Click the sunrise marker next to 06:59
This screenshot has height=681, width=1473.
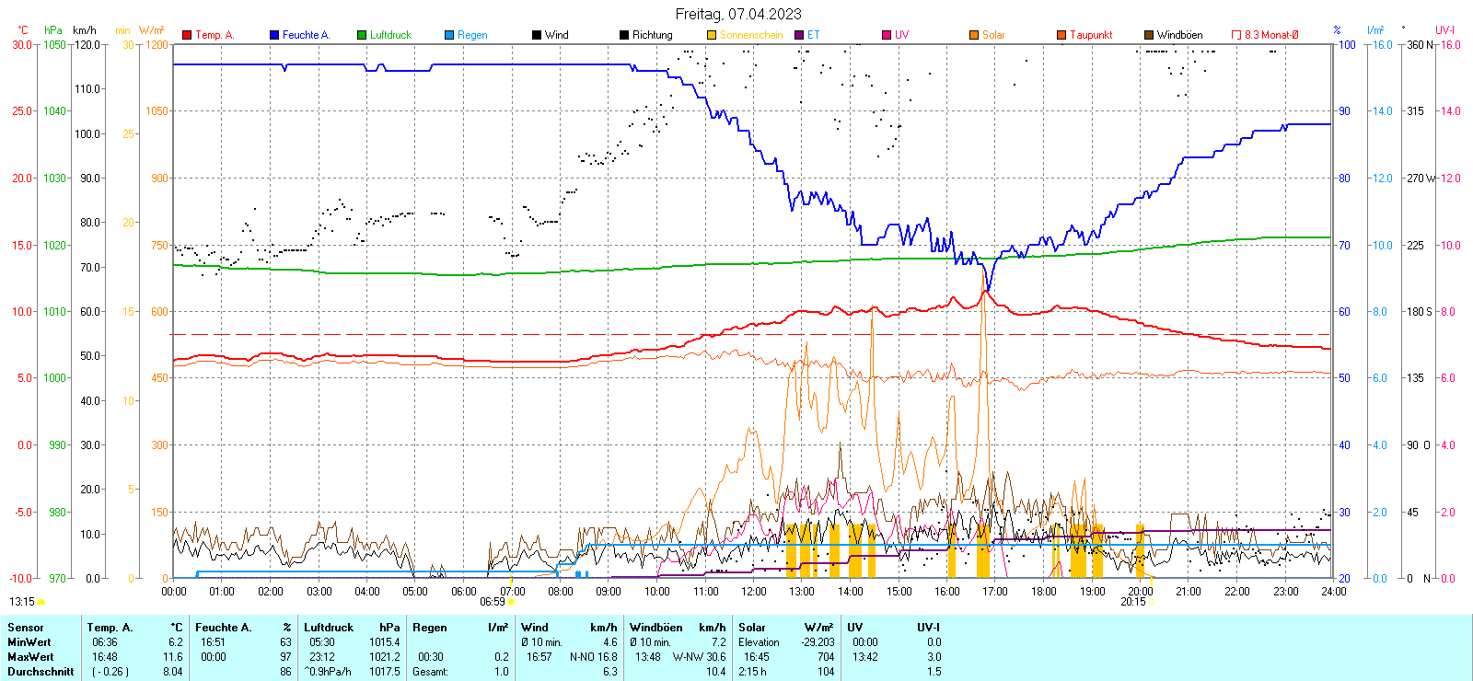(x=511, y=602)
